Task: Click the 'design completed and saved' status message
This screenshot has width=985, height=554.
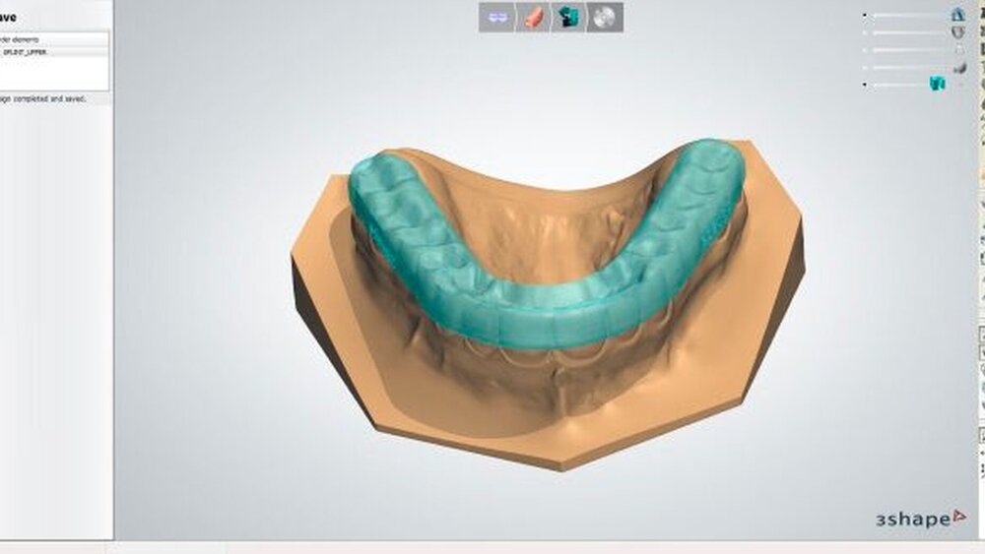Action: tap(44, 98)
